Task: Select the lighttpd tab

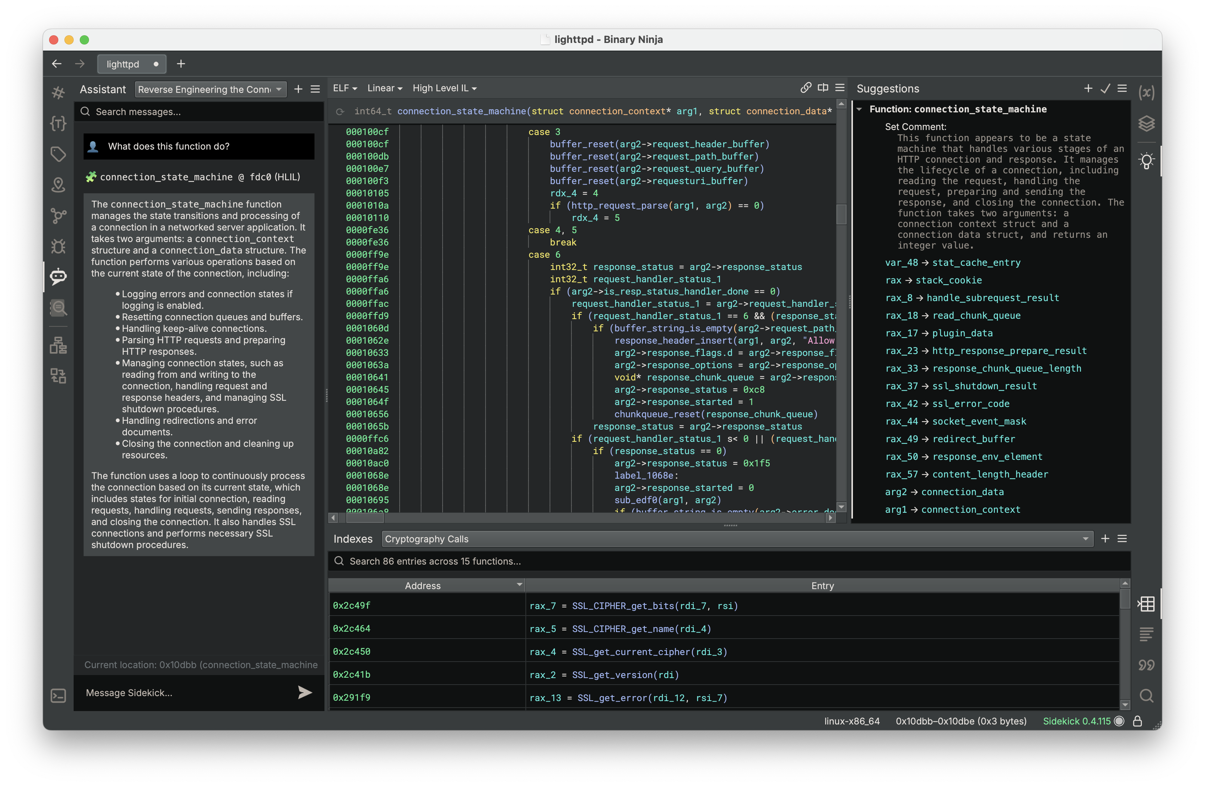Action: 131,64
